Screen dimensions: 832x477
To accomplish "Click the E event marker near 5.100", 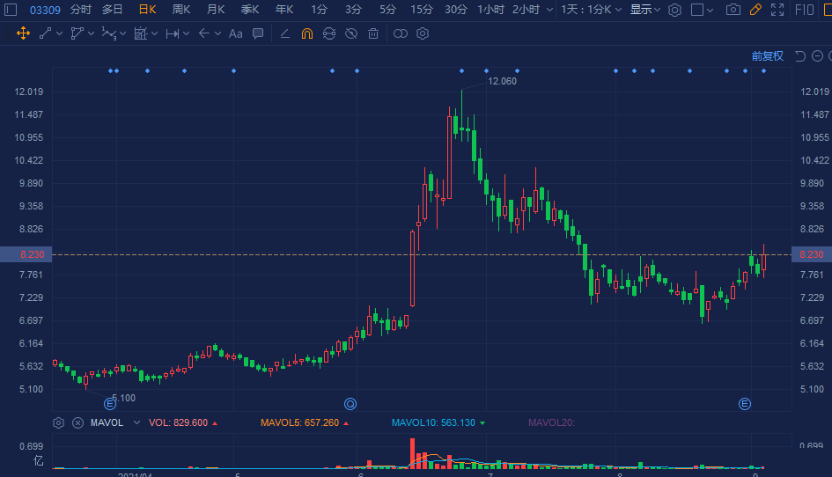I will (x=110, y=404).
